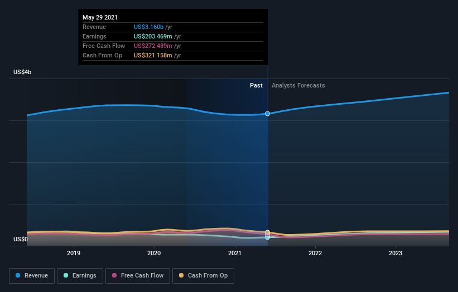
Task: Select the 2022 x-axis label
Action: tap(315, 253)
